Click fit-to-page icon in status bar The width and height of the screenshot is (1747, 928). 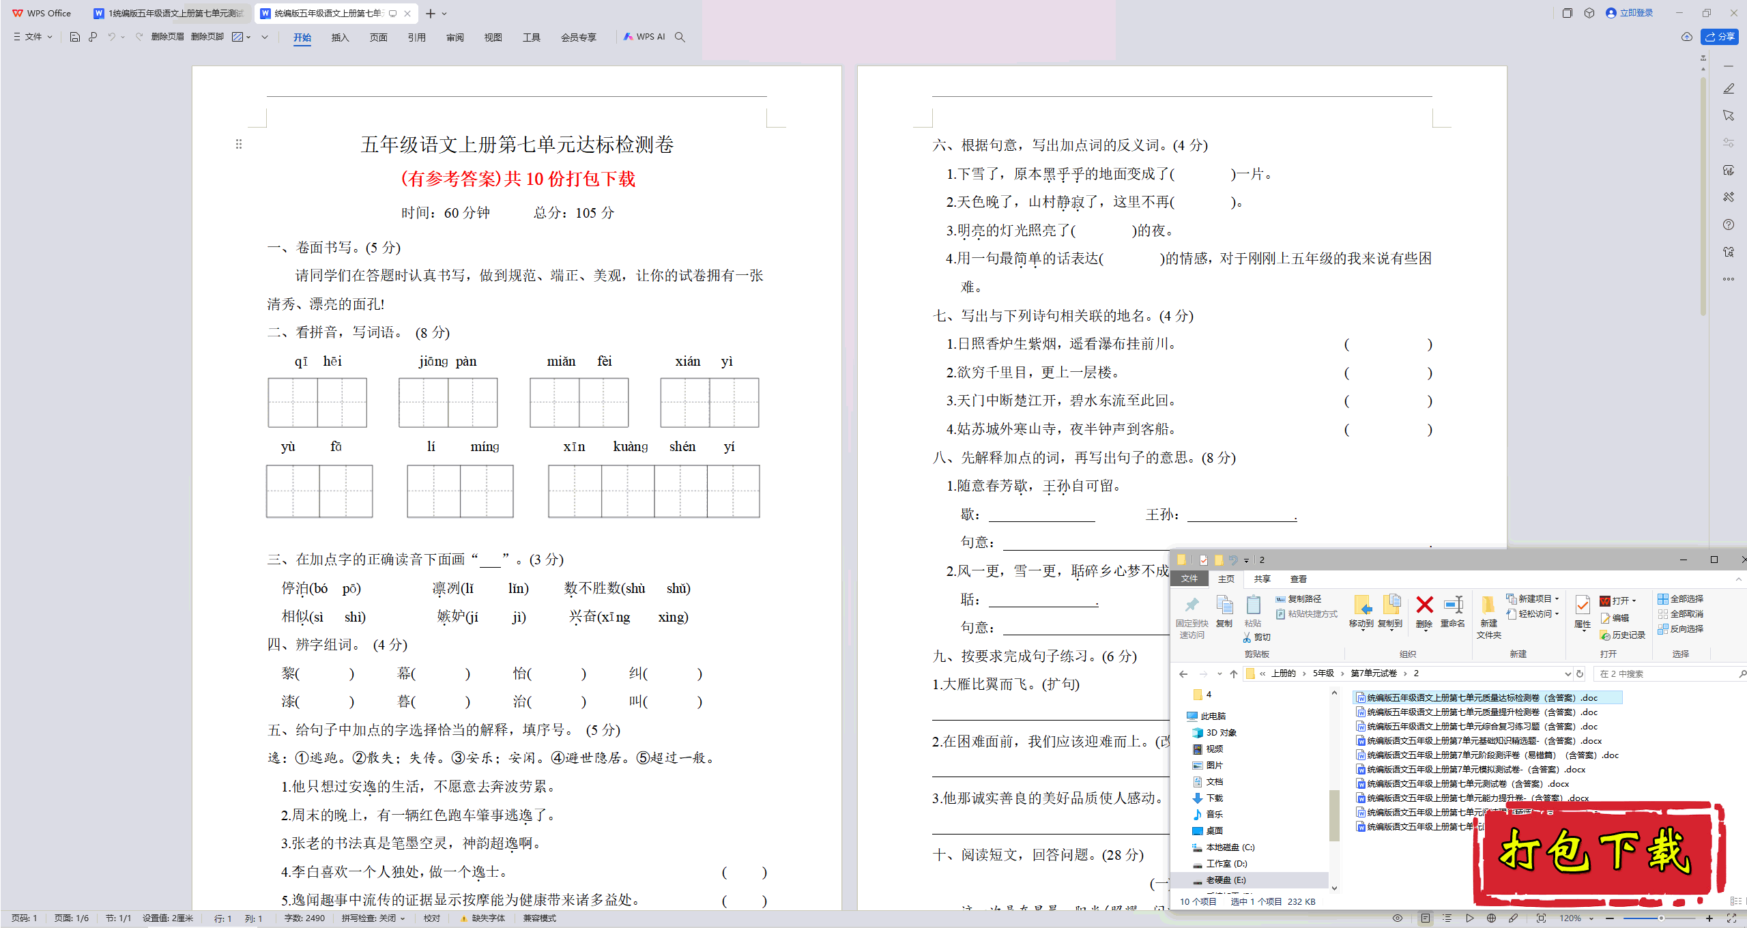1541,918
